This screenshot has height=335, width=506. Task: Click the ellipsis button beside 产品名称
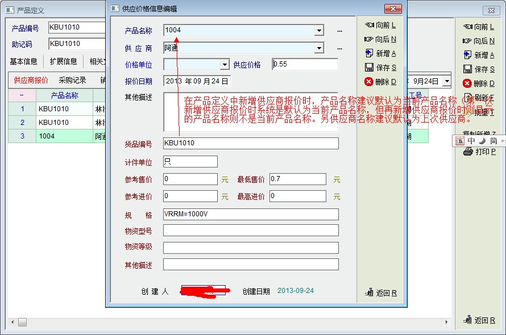[340, 31]
